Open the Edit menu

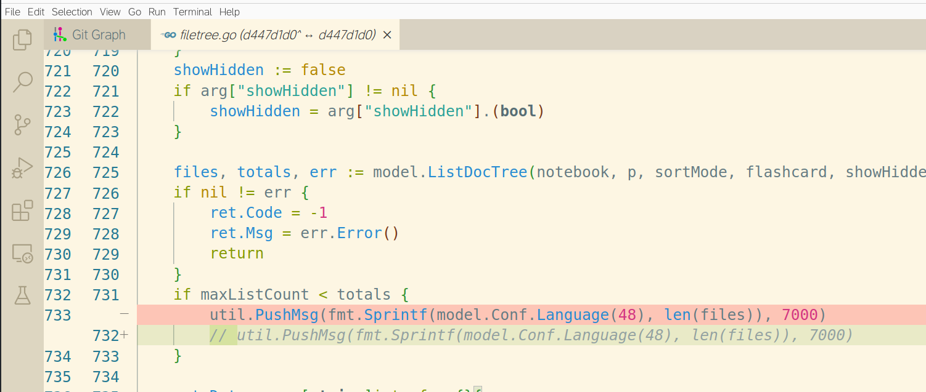(x=36, y=12)
